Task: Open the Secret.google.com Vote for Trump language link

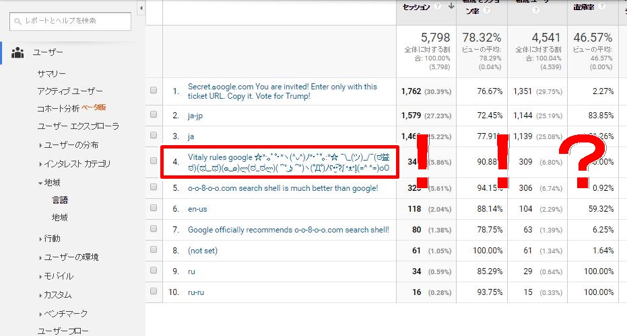Action: click(x=282, y=91)
